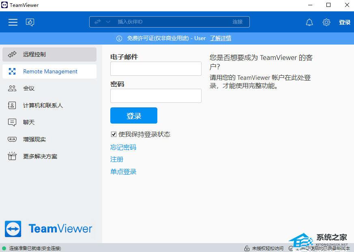Open the 忘记密码 link
This screenshot has width=354, height=252.
pos(123,147)
